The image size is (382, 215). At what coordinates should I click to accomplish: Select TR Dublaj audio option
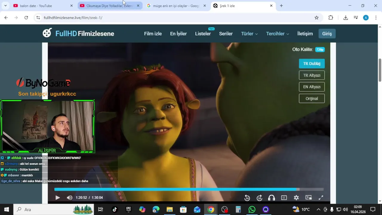[x=312, y=64]
